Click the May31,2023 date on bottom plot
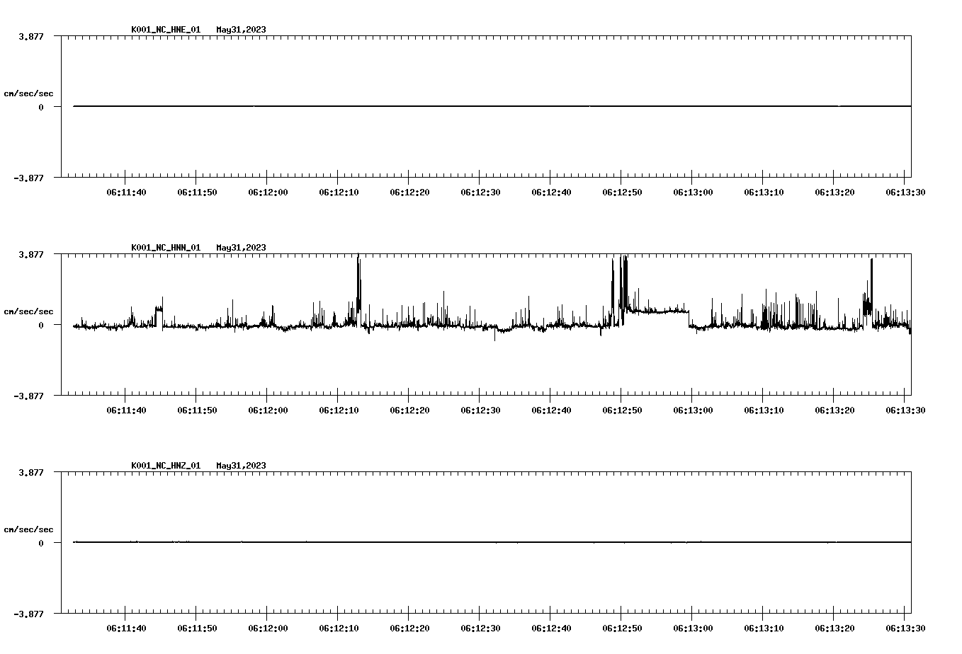 click(241, 466)
